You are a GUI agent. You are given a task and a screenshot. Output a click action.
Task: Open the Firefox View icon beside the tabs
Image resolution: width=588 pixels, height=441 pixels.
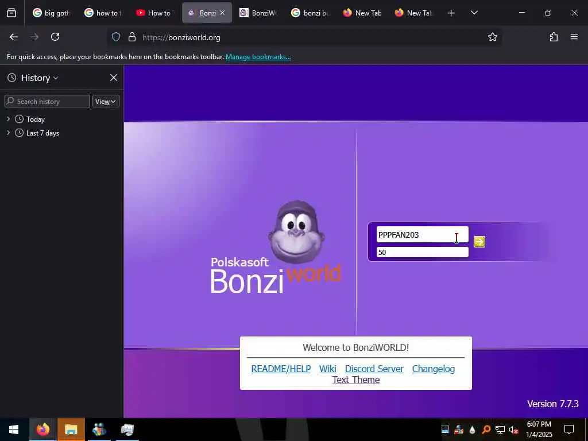[11, 13]
